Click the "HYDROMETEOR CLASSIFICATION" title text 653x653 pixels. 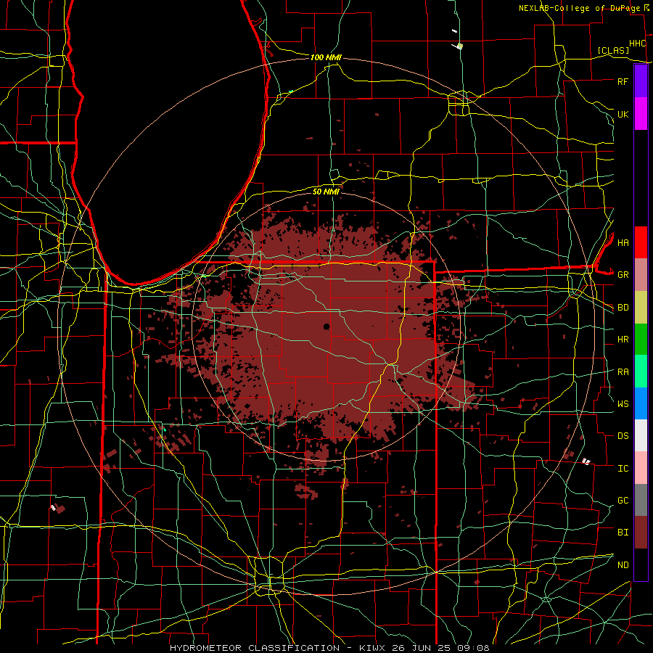pos(255,648)
